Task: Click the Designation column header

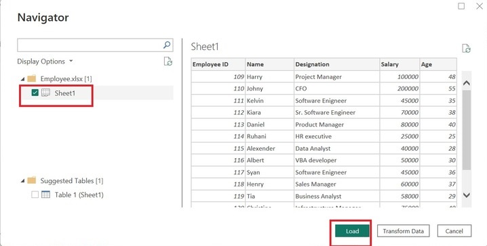Action: coord(336,64)
